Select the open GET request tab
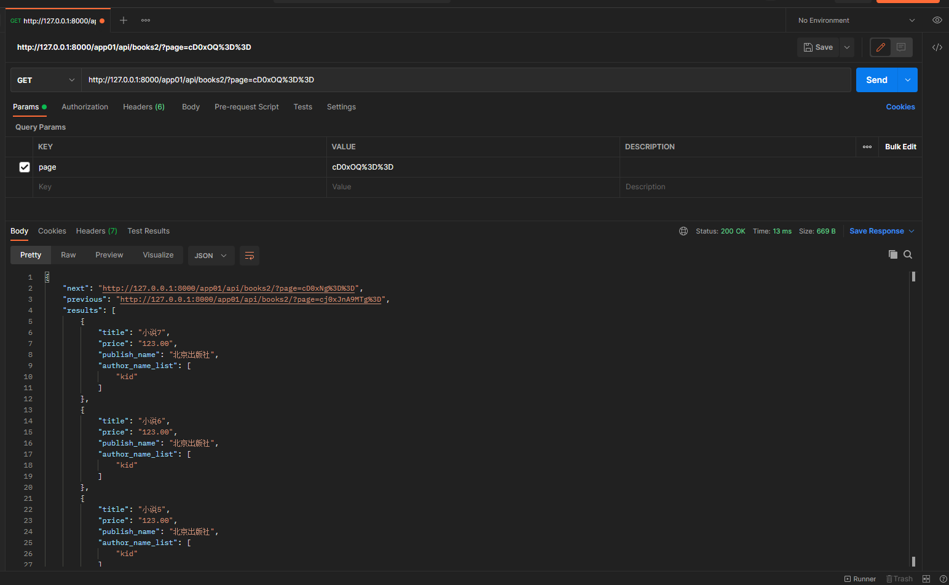This screenshot has height=585, width=949. (58, 20)
